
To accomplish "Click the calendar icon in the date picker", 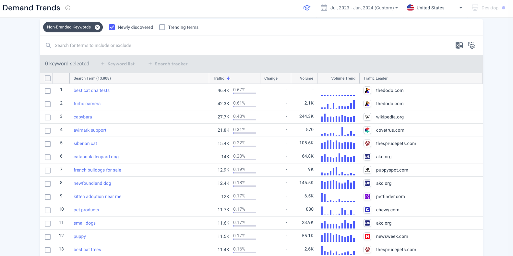I will (324, 8).
